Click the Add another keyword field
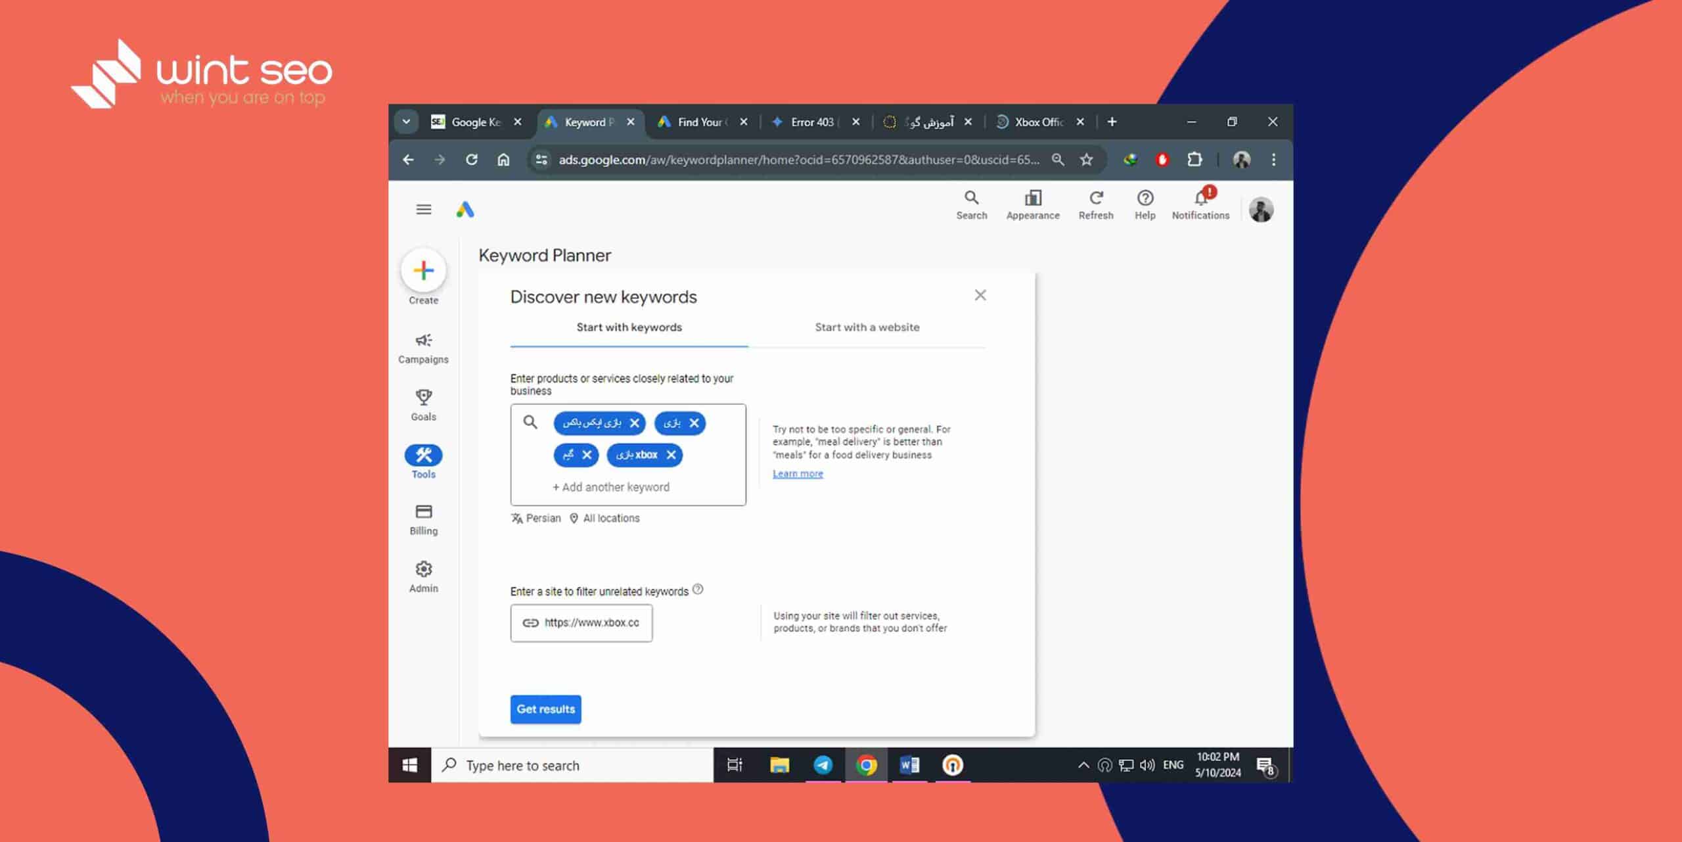Viewport: 1682px width, 842px height. (611, 487)
